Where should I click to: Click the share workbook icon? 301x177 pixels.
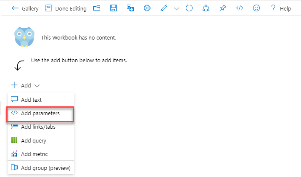pos(206,8)
